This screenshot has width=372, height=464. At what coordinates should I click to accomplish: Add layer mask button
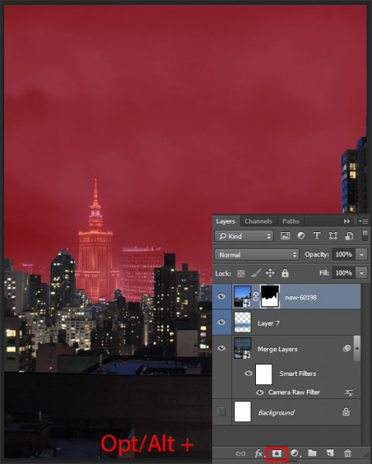pos(277,453)
